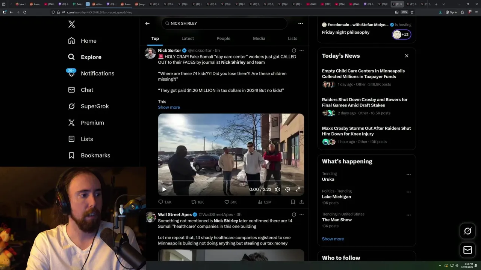Viewport: 481px width, 270px height.
Task: Show more trends under What's happening
Action: pos(333,239)
